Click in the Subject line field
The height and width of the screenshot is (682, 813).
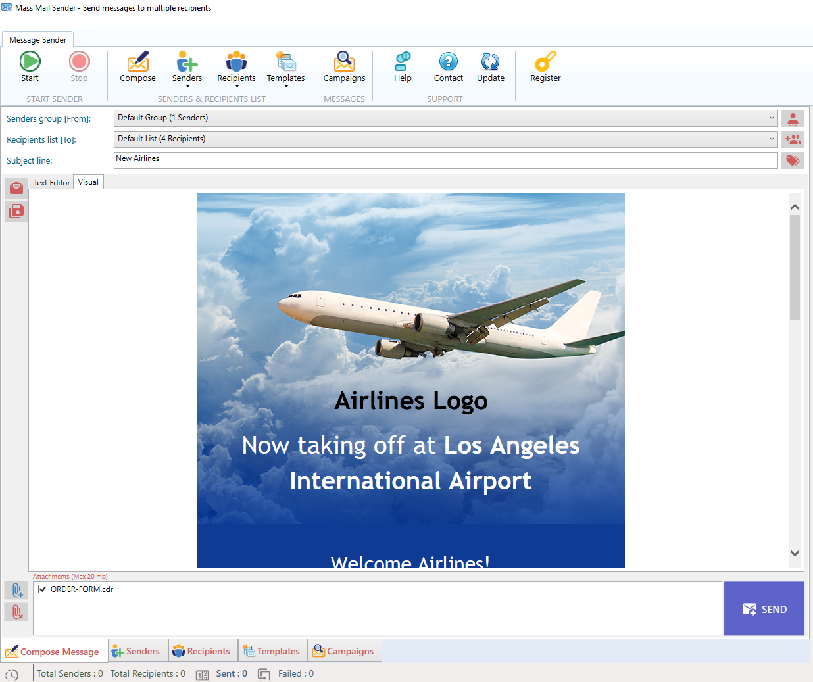tap(446, 160)
